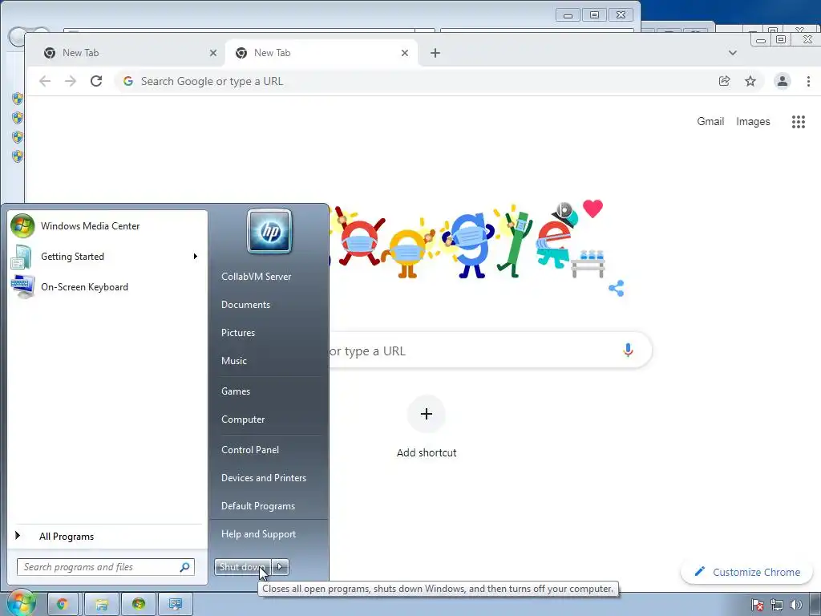
Task: Open Music from Start menu
Action: (x=234, y=361)
